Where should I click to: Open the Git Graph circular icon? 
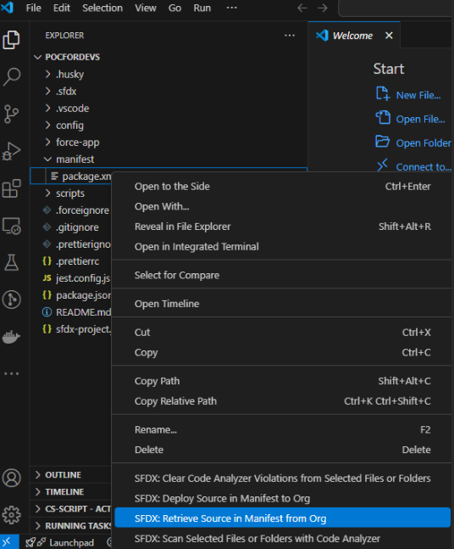12,300
